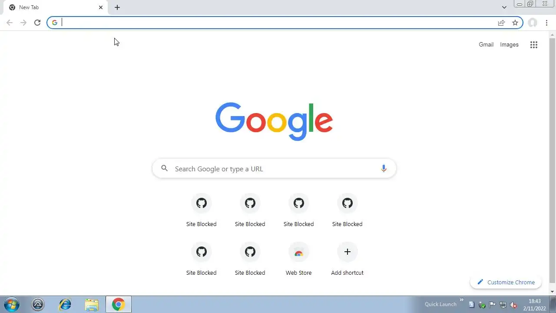Click the Customize Chrome button

pos(506,282)
